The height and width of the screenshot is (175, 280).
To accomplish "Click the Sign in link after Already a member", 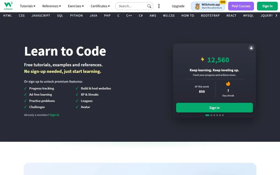I will click(55, 115).
